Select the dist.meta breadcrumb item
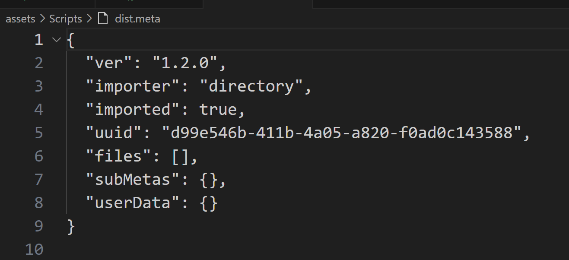The image size is (569, 260). (137, 19)
